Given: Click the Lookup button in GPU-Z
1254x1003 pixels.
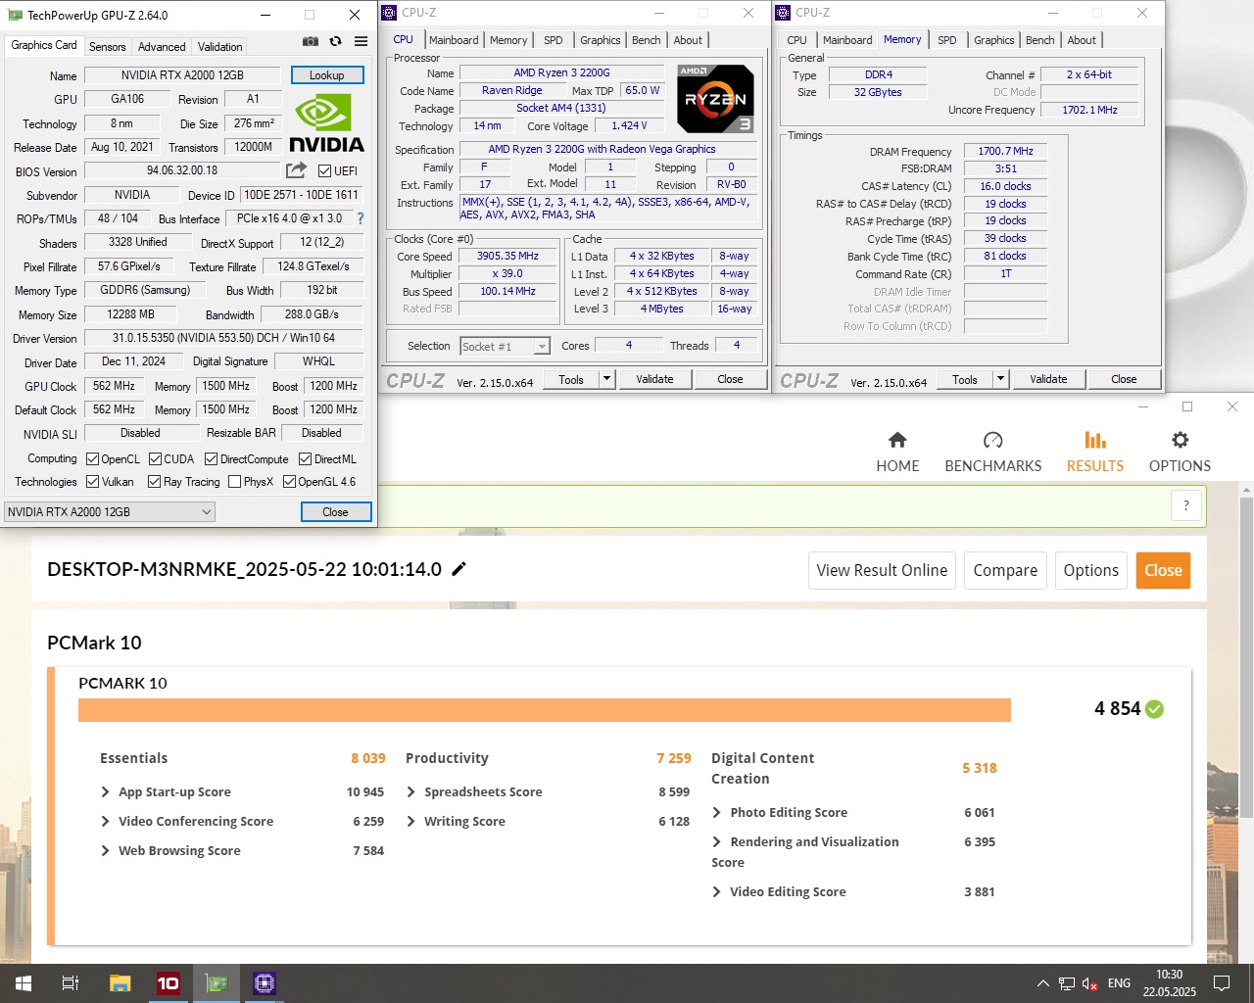Looking at the screenshot, I should point(327,75).
